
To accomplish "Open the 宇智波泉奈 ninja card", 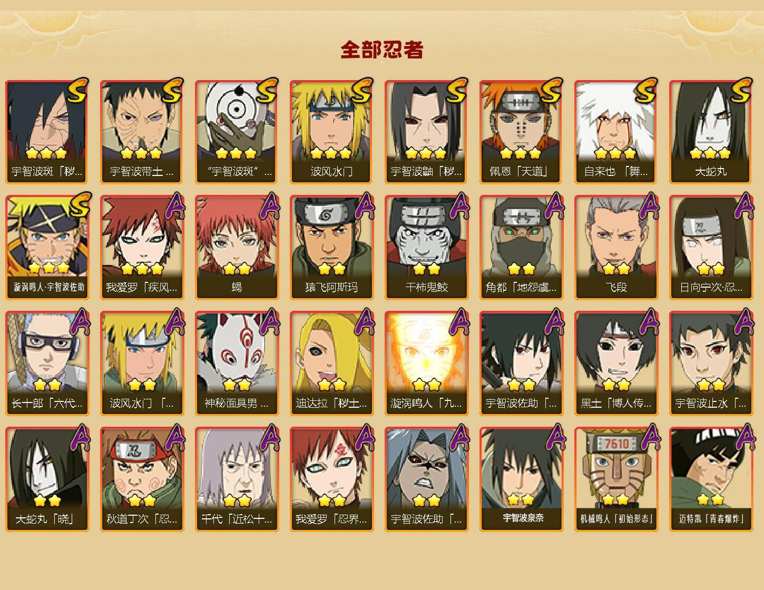I will click(521, 479).
